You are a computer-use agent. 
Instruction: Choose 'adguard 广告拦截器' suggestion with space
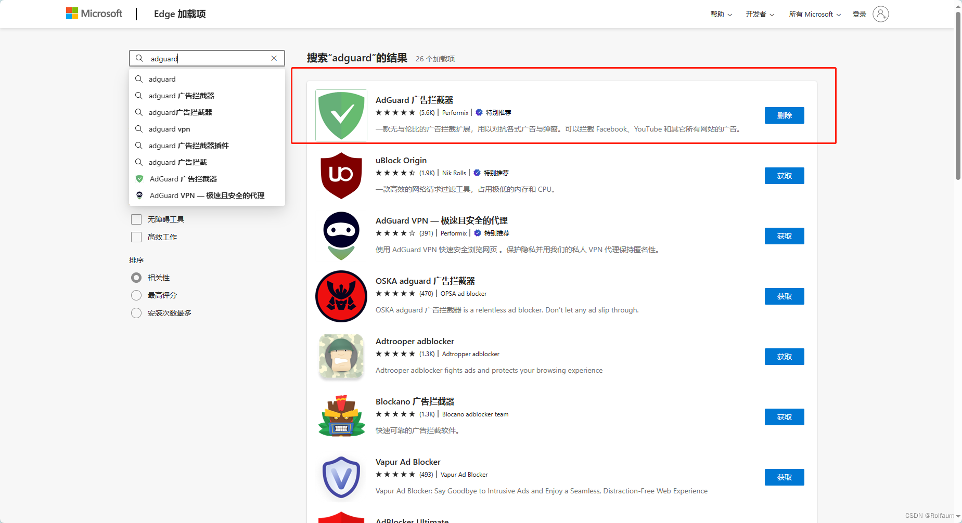(207, 96)
